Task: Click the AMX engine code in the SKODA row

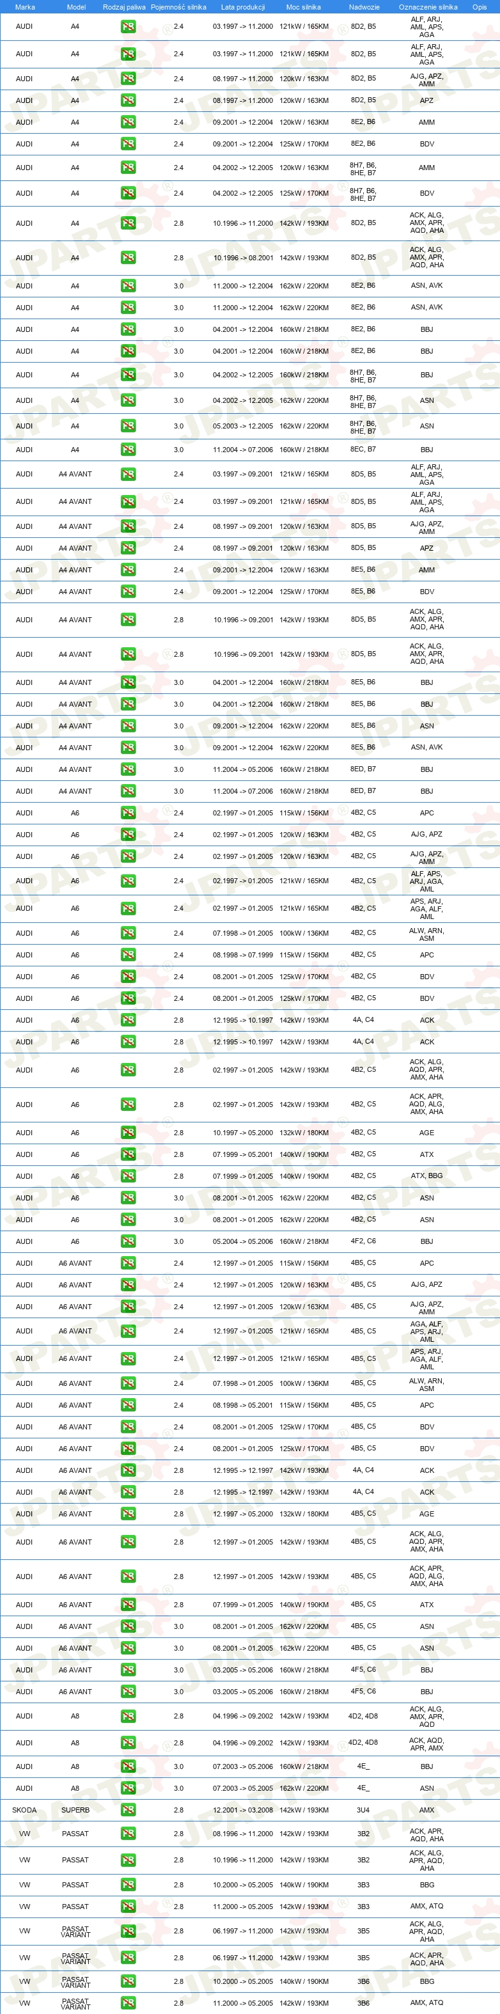Action: pyautogui.click(x=426, y=1810)
